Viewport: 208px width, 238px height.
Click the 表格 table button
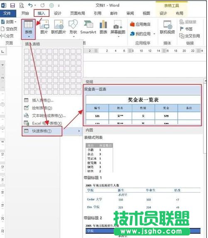click(28, 29)
